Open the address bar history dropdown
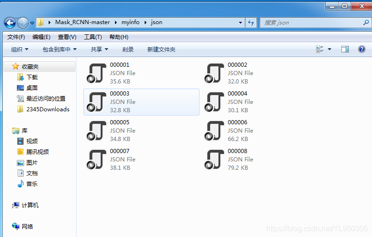Screen dimensions: 372x237 point(240,23)
